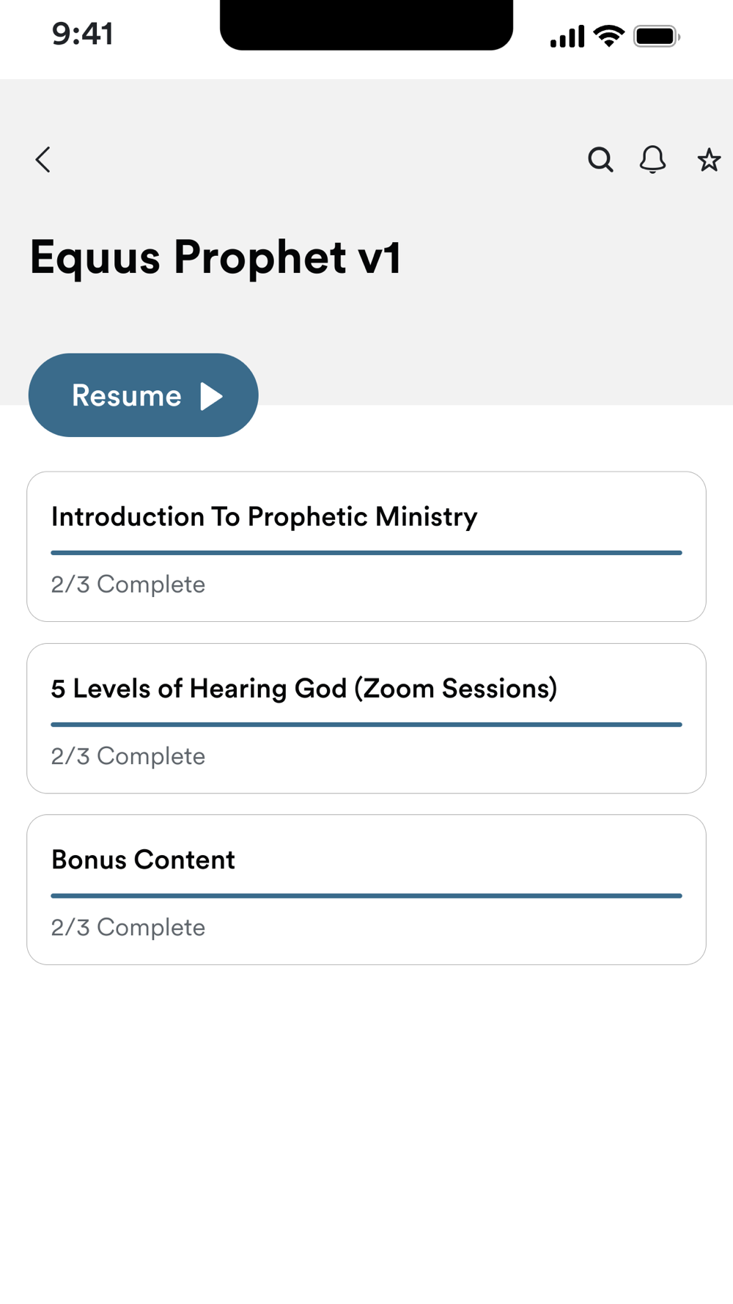Tap the back arrow icon
This screenshot has width=733, height=1304.
(x=43, y=159)
